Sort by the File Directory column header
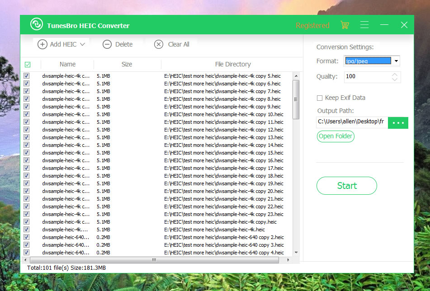Screen dimensions: 430x291 pyautogui.click(x=233, y=65)
